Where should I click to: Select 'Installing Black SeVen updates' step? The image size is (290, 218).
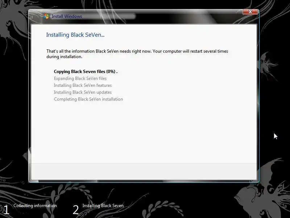(x=83, y=92)
